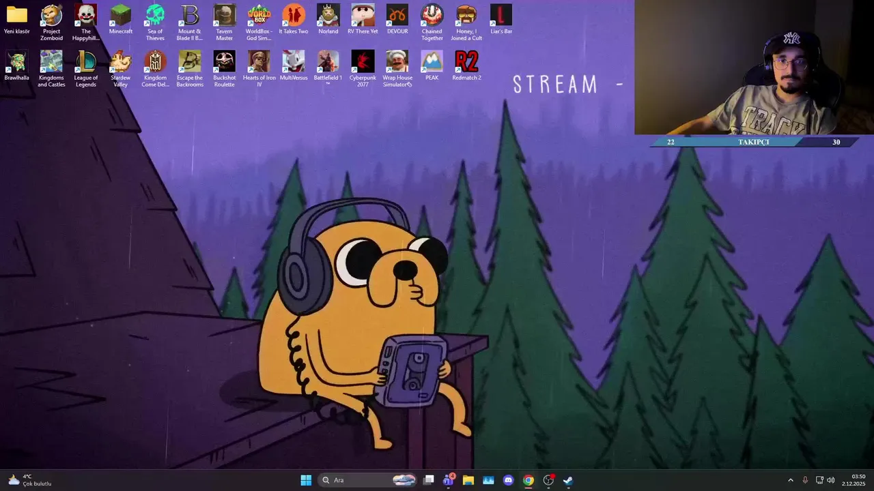Expand hidden system tray icons
Image resolution: width=874 pixels, height=491 pixels.
(x=791, y=480)
